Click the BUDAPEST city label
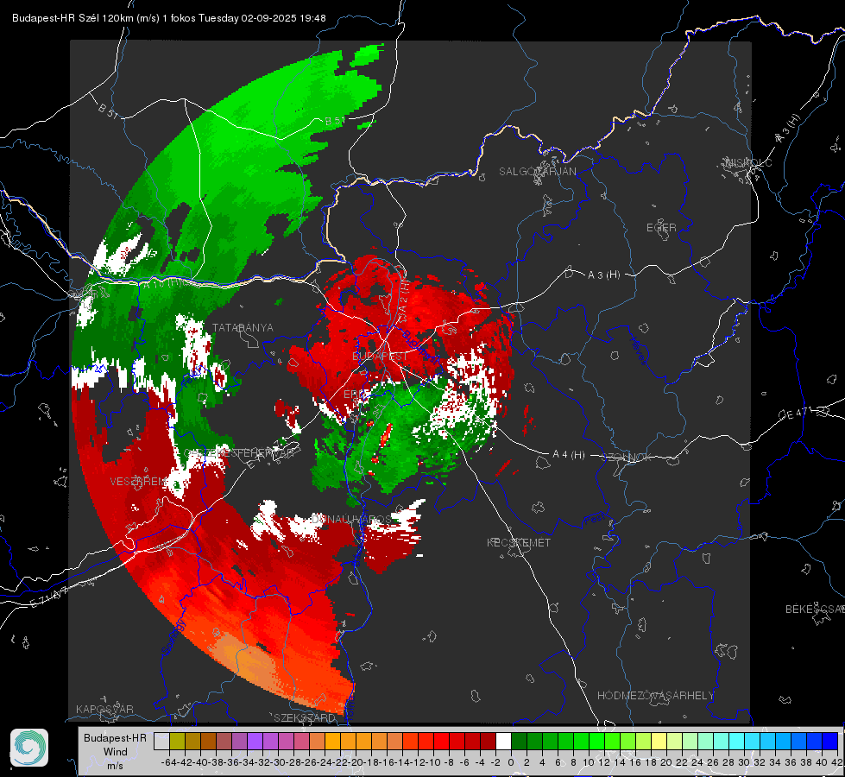This screenshot has height=777, width=845. pyautogui.click(x=380, y=356)
